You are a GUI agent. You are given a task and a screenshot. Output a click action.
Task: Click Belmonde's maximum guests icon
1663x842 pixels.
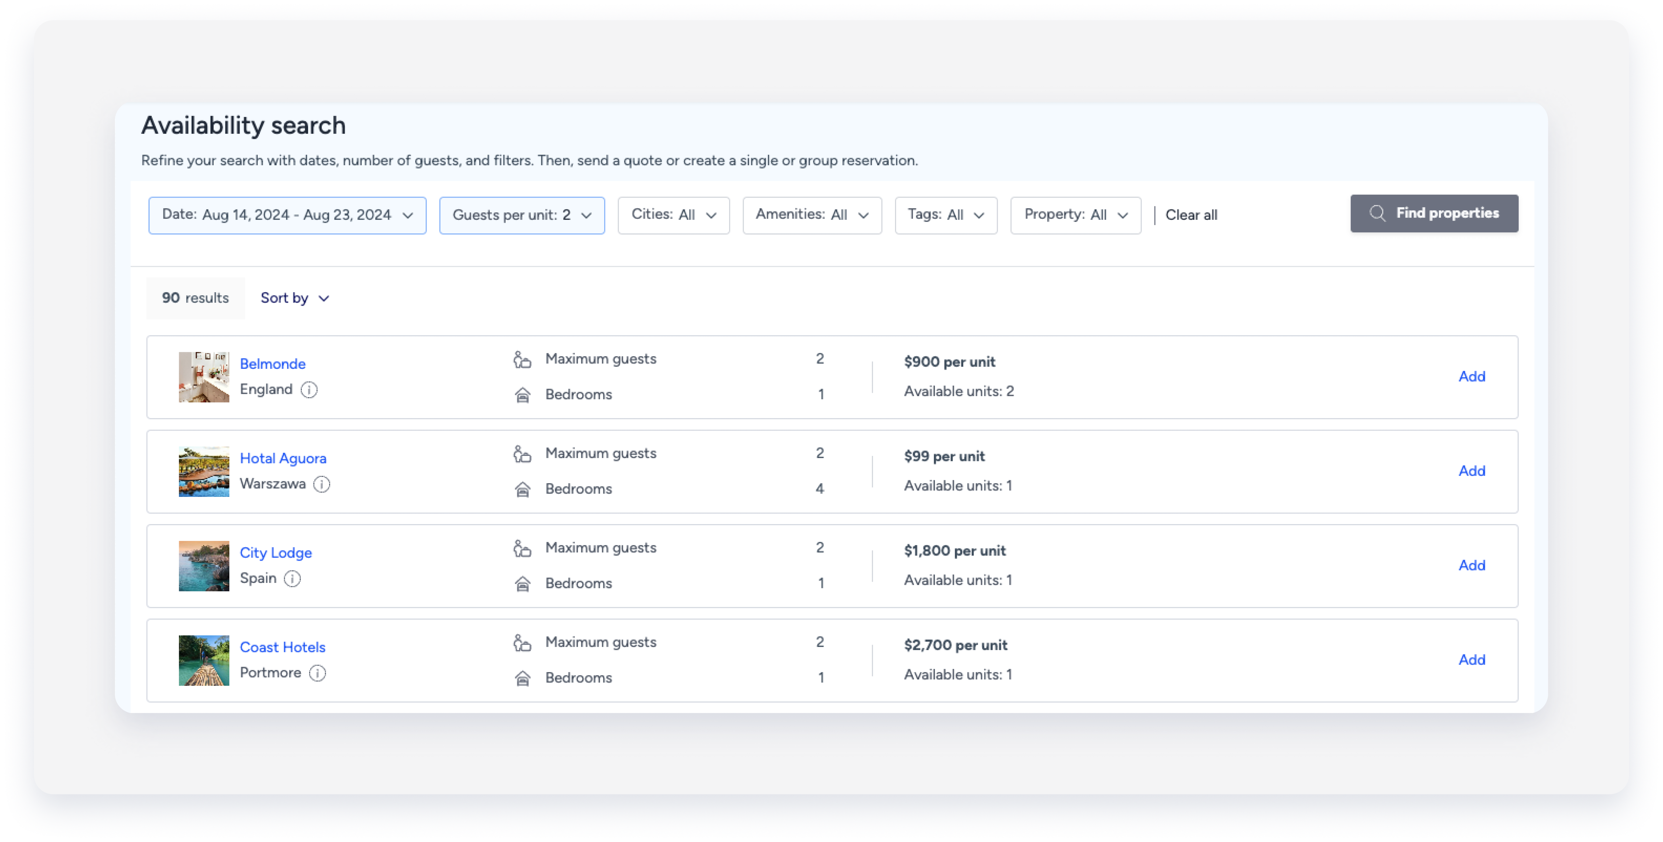(522, 359)
